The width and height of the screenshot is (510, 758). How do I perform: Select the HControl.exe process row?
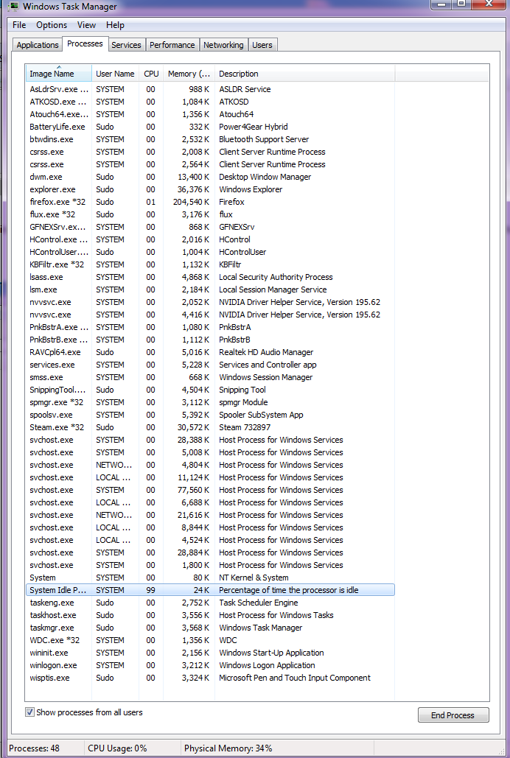(x=210, y=239)
